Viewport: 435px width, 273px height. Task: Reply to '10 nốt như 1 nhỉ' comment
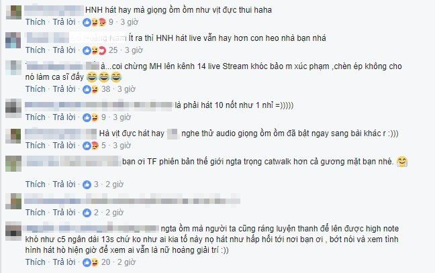(x=64, y=117)
